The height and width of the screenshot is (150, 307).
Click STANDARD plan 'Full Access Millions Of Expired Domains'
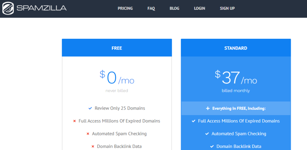tap(239, 121)
